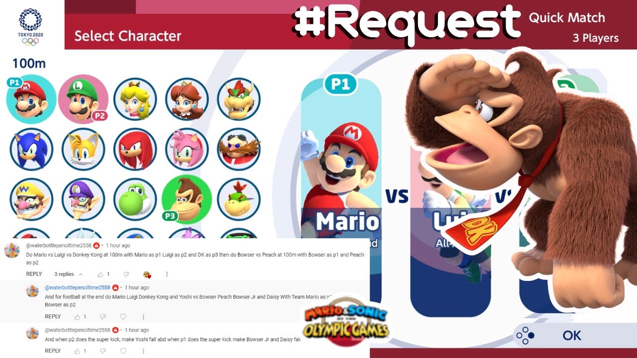Pick Yoshi from the character grid
This screenshot has width=637, height=358.
click(135, 200)
